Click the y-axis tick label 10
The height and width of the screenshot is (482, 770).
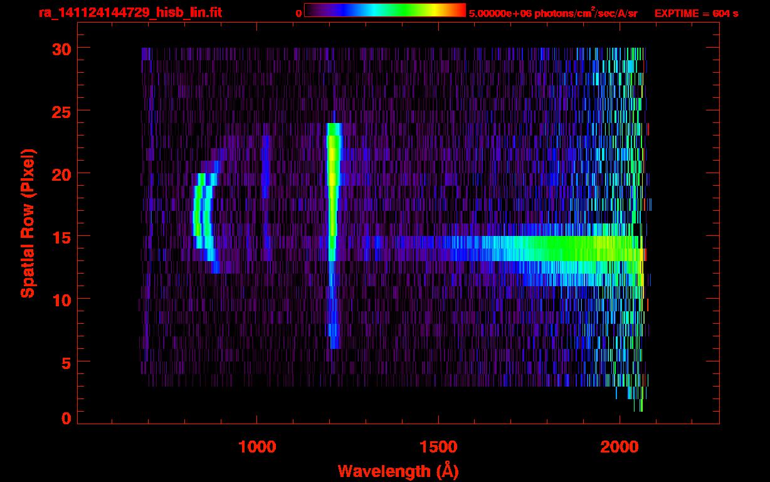pyautogui.click(x=61, y=299)
